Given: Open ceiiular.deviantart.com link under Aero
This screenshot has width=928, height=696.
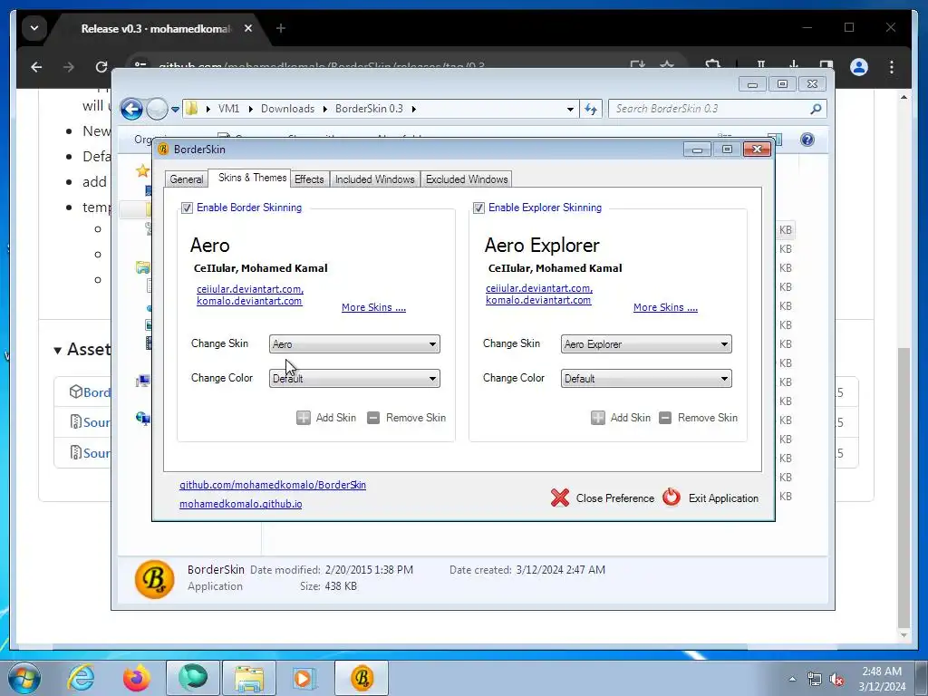Looking at the screenshot, I should (250, 289).
